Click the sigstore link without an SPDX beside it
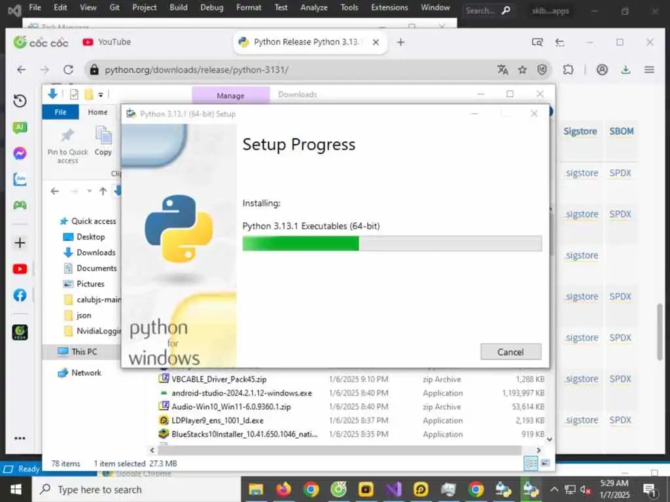Image resolution: width=670 pixels, height=502 pixels. point(581,256)
